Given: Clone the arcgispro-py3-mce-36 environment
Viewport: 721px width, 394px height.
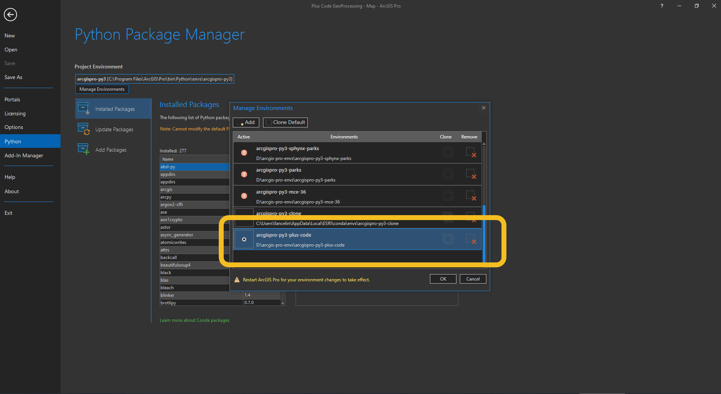Looking at the screenshot, I should 448,195.
